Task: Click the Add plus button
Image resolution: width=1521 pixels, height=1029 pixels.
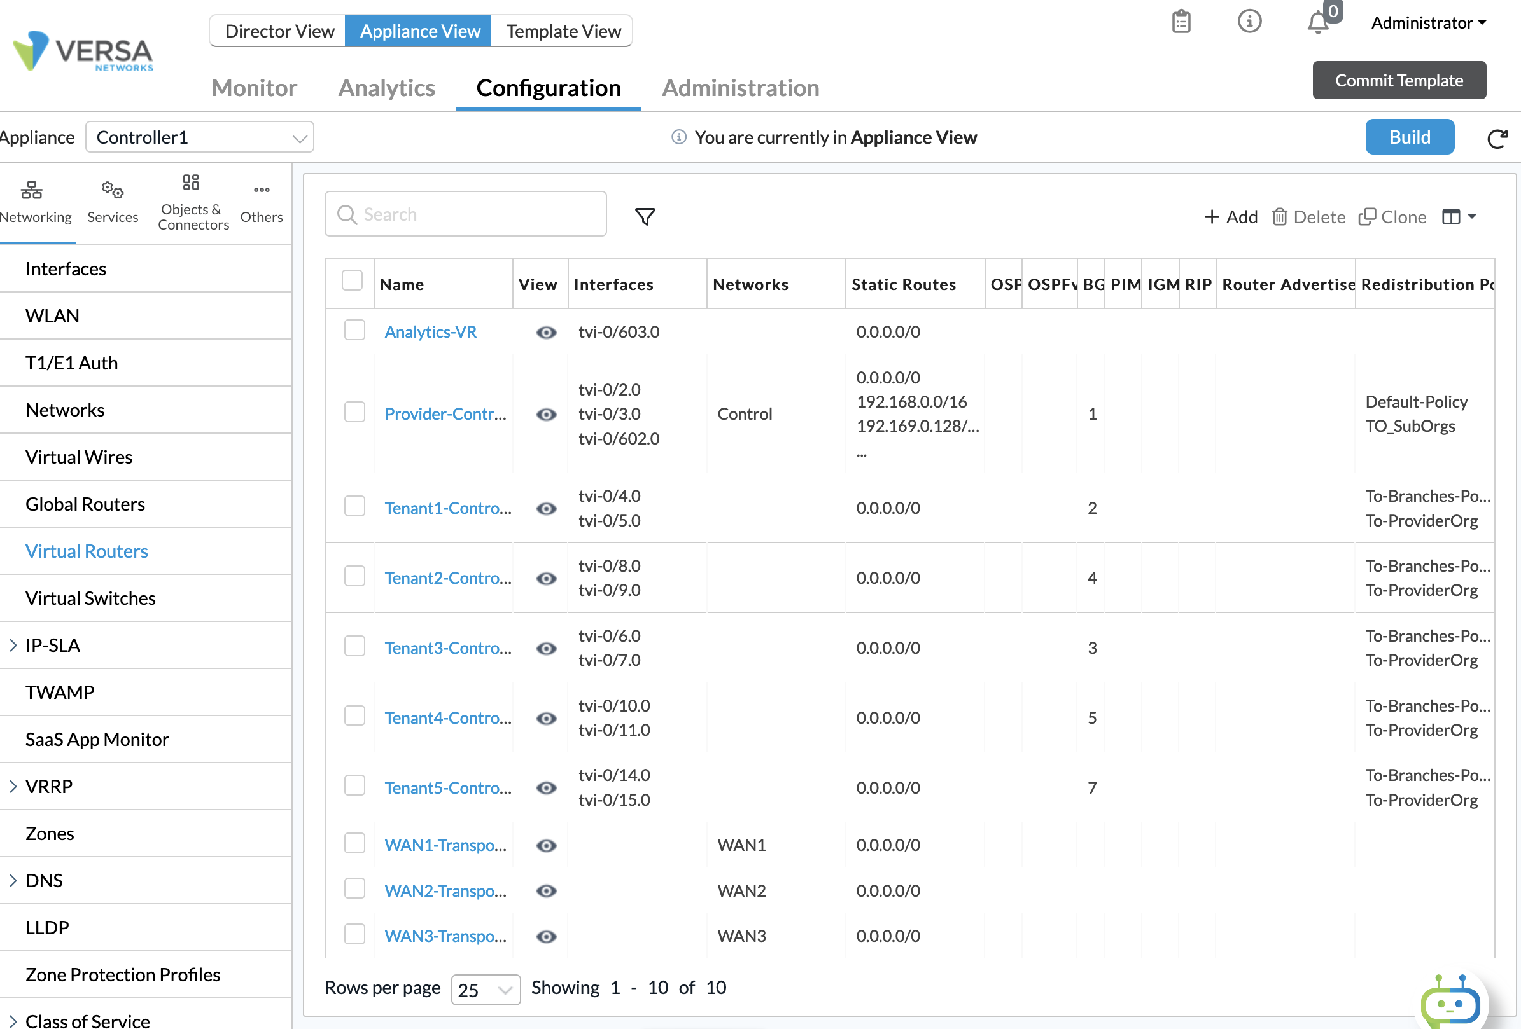Action: click(x=1231, y=216)
